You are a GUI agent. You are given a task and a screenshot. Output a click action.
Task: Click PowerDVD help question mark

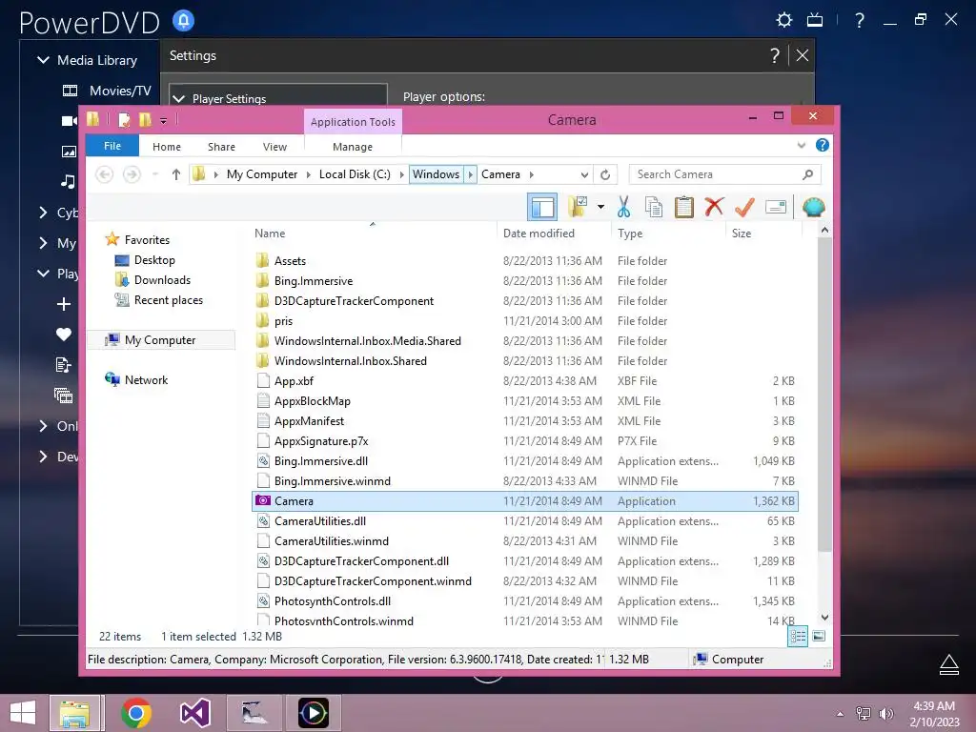pyautogui.click(x=860, y=21)
